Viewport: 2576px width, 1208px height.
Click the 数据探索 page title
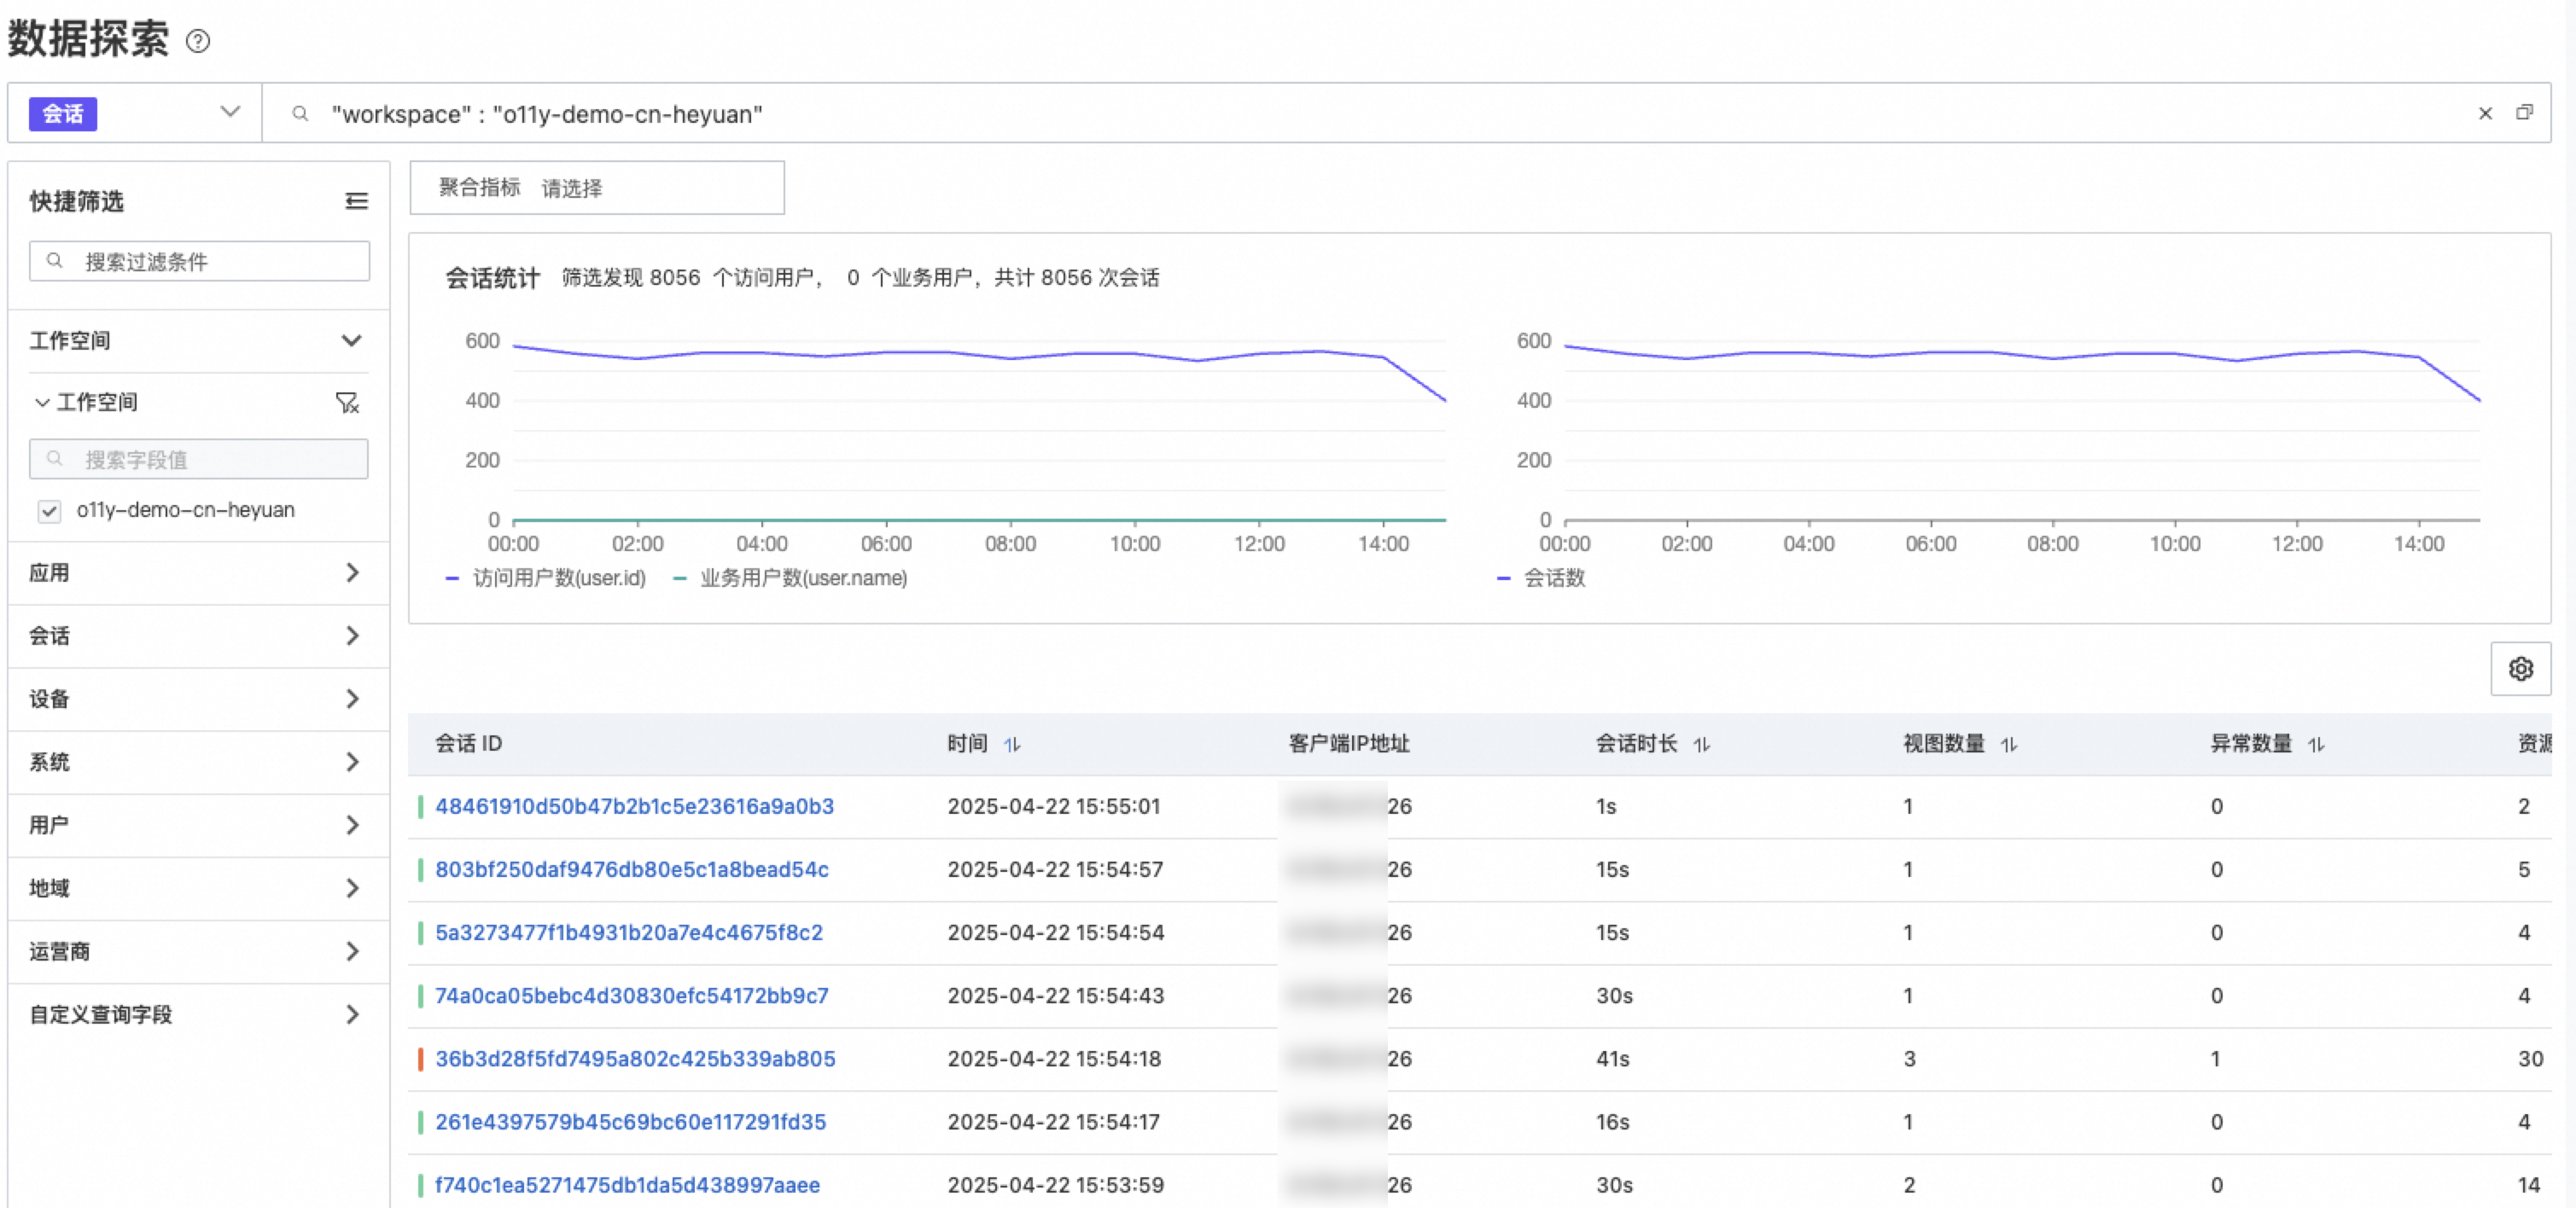pyautogui.click(x=88, y=39)
